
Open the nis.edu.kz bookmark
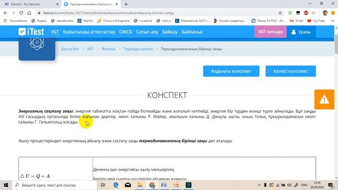(143, 21)
